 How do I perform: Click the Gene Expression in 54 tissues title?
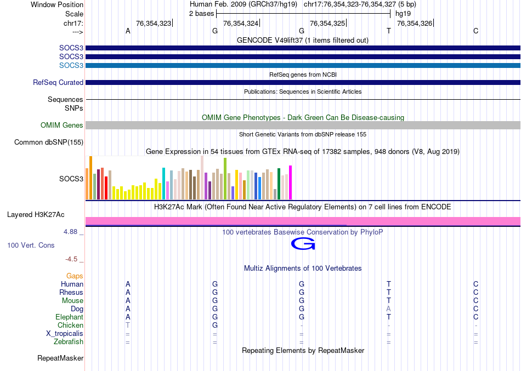pyautogui.click(x=303, y=152)
